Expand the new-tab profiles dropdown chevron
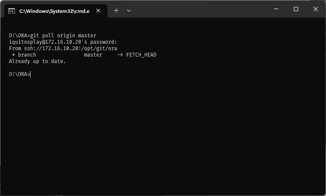326x196 pixels. [129, 11]
